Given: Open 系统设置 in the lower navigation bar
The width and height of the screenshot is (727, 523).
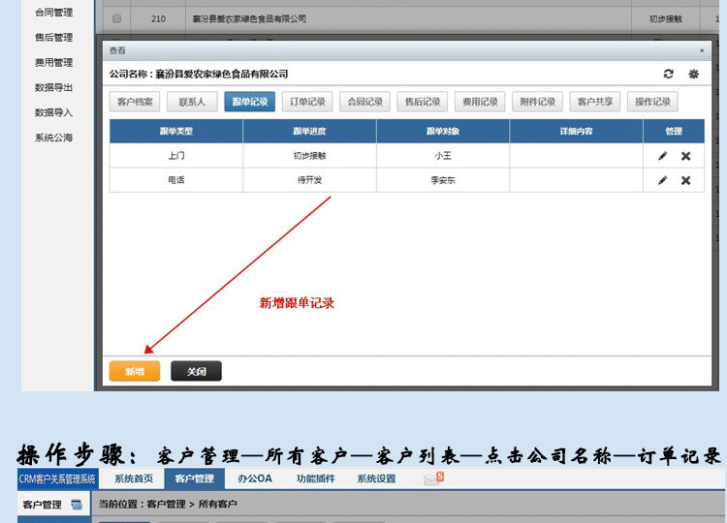Looking at the screenshot, I should tap(376, 478).
